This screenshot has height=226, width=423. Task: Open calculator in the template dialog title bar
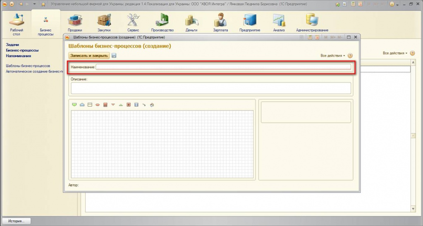[310, 37]
